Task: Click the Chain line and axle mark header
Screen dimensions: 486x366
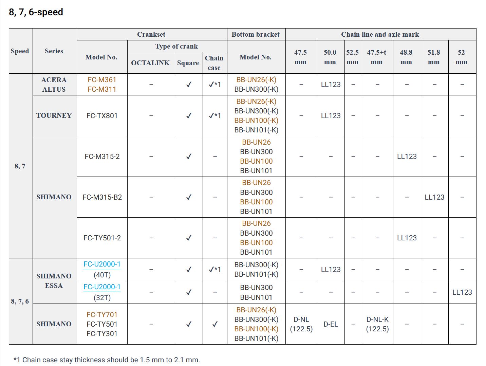Action: coord(380,34)
